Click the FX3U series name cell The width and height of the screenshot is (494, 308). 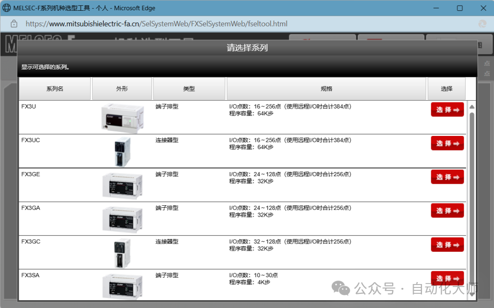[28, 107]
